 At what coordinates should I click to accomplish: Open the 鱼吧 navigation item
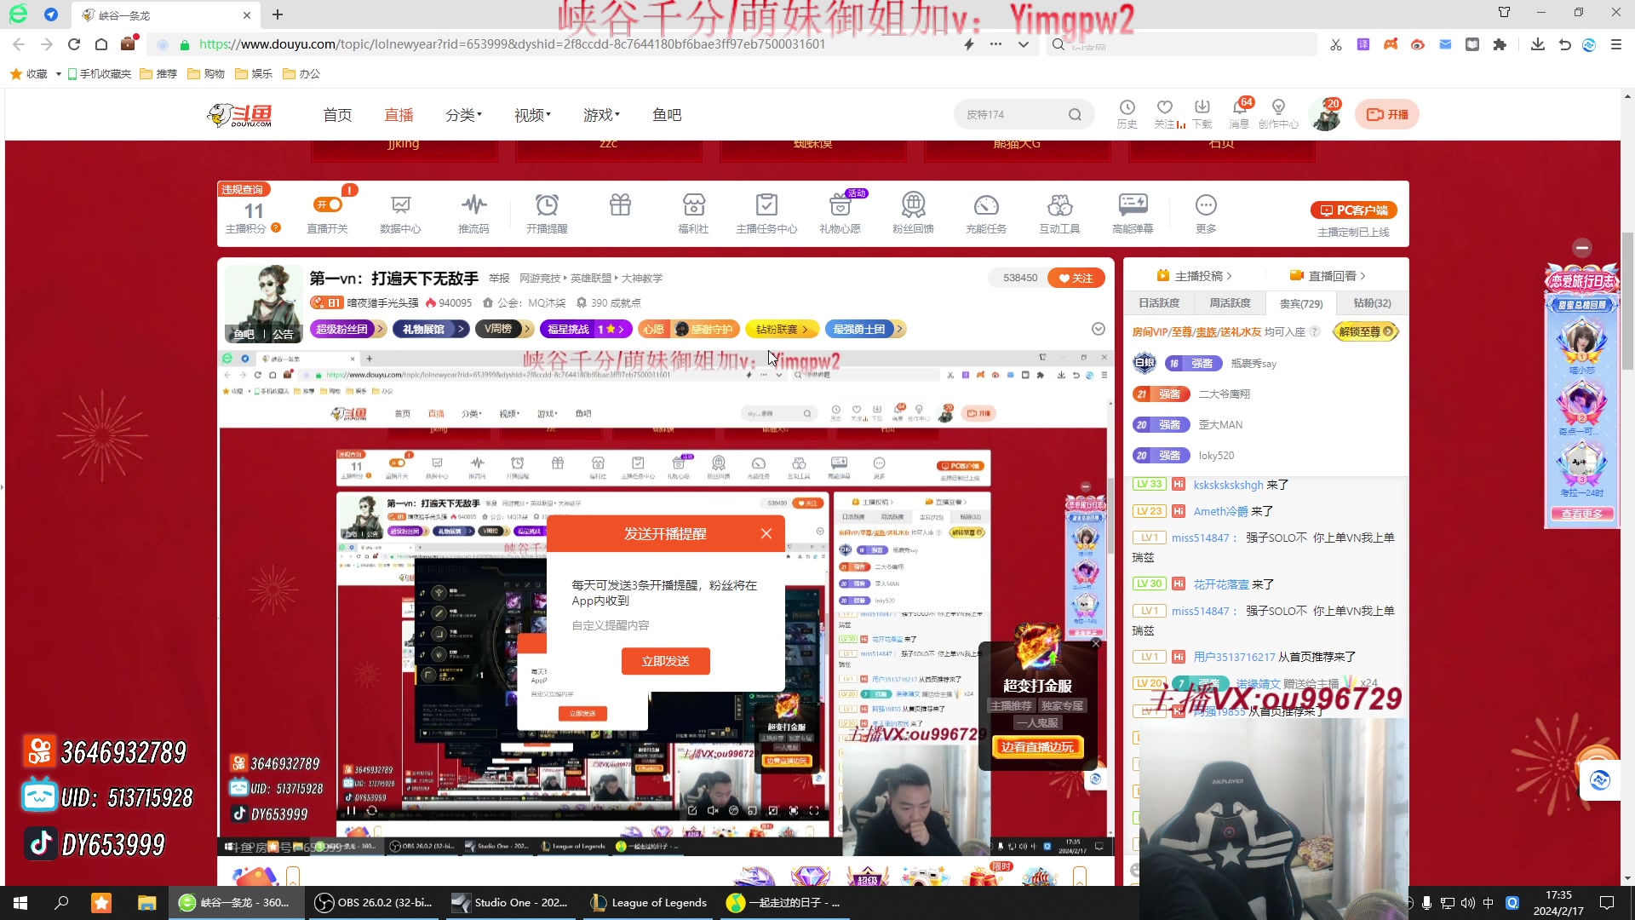[x=667, y=114]
